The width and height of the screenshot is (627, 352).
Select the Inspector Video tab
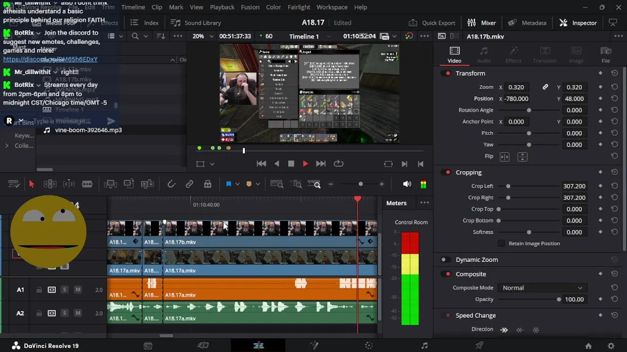tap(454, 55)
